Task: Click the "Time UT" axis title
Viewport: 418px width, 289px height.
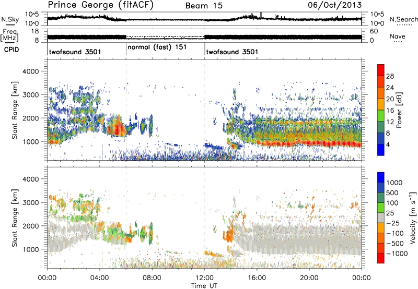Action: click(x=204, y=285)
